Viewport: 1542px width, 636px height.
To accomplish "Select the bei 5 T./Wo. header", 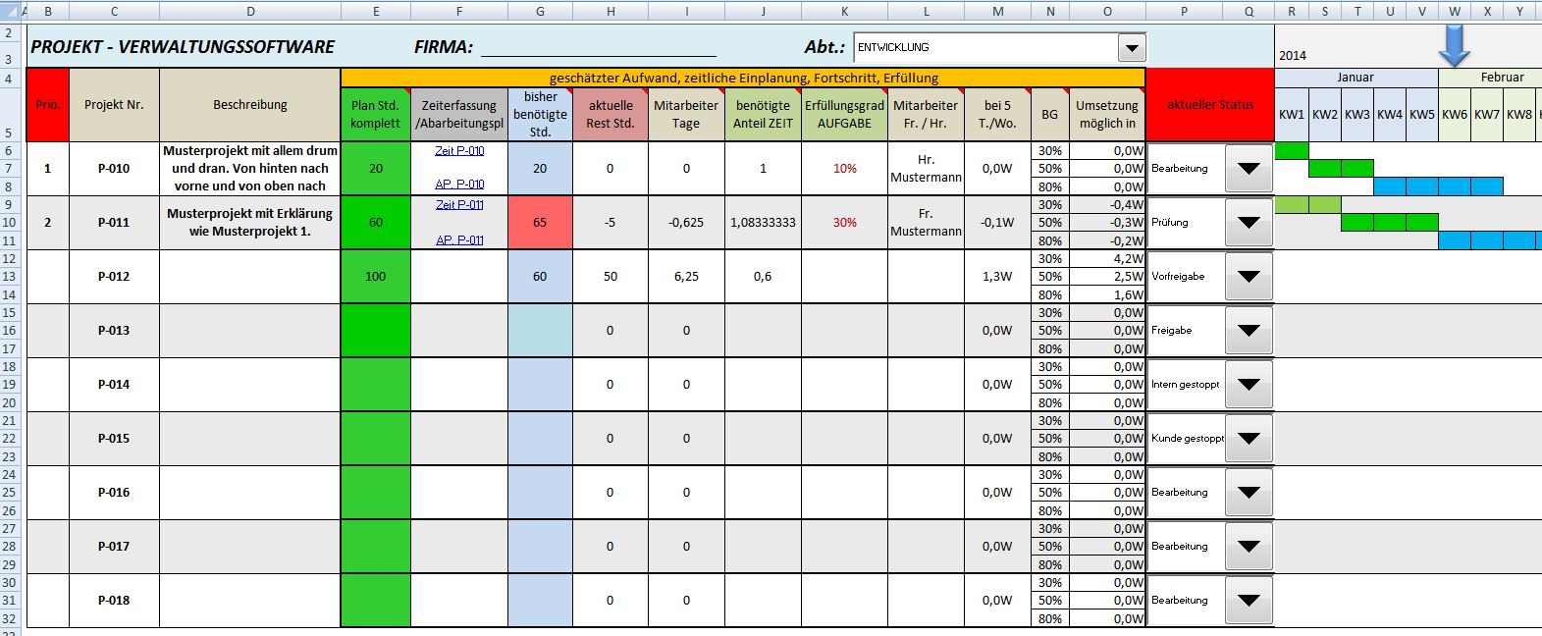I will coord(997,115).
